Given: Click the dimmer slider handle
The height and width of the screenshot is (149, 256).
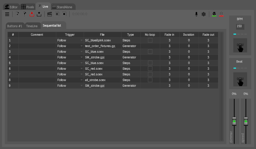Looking at the screenshot, I should [234, 122].
